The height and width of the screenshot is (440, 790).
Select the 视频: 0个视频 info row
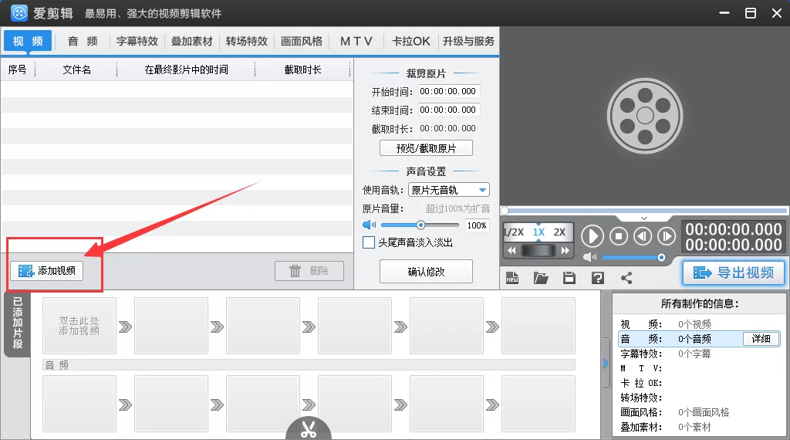pyautogui.click(x=699, y=324)
